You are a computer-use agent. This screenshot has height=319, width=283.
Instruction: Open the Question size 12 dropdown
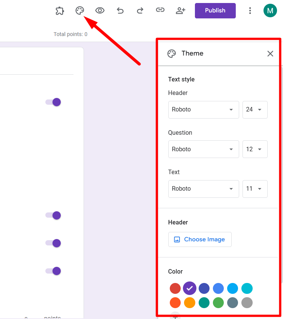(x=255, y=149)
